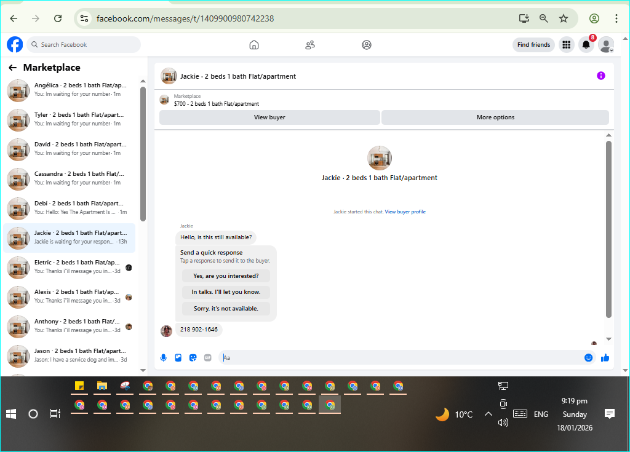Choose a GIF icon
This screenshot has width=630, height=452.
(x=208, y=357)
